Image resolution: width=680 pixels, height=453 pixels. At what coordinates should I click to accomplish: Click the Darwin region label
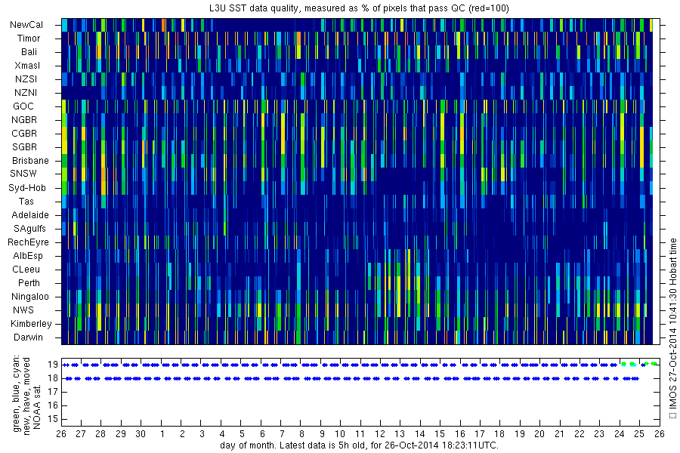pyautogui.click(x=28, y=337)
